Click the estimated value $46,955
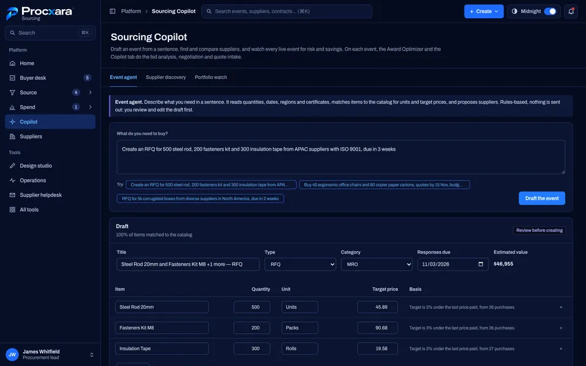586x366 pixels. pyautogui.click(x=504, y=264)
